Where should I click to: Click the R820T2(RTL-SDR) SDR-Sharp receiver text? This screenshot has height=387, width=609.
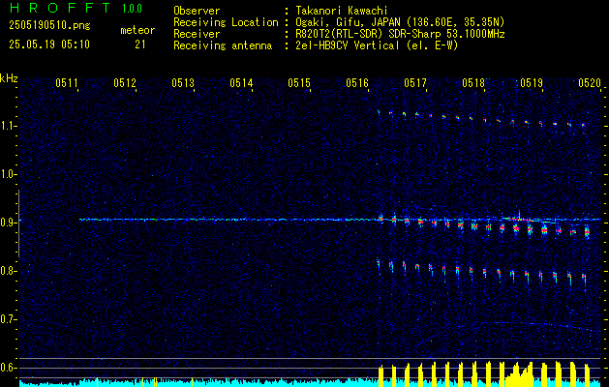pos(400,34)
